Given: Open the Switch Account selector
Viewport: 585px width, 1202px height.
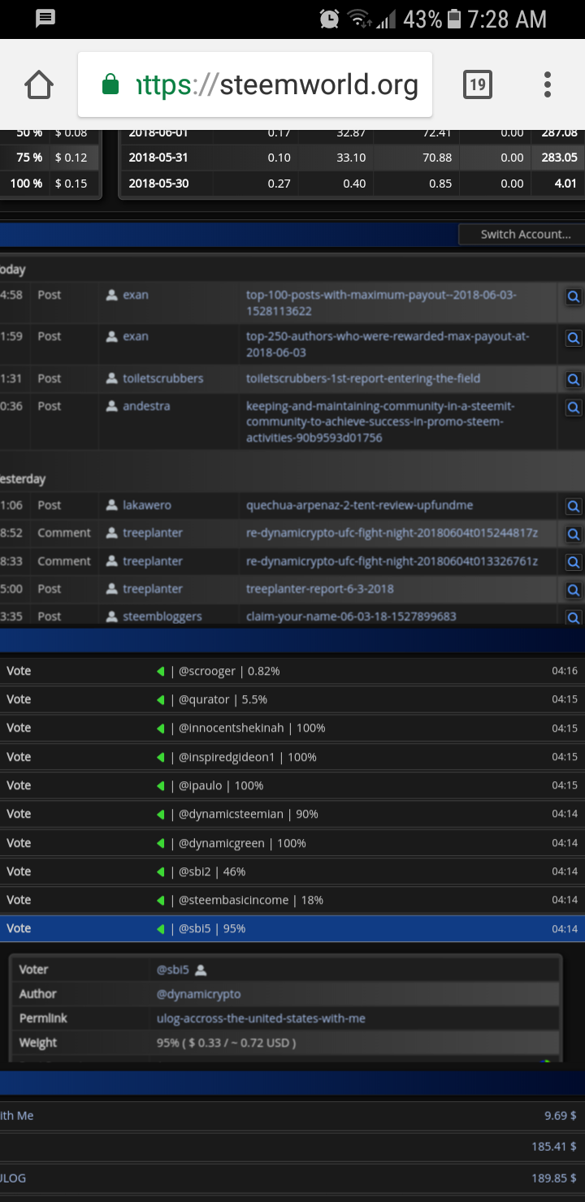Looking at the screenshot, I should (x=521, y=234).
